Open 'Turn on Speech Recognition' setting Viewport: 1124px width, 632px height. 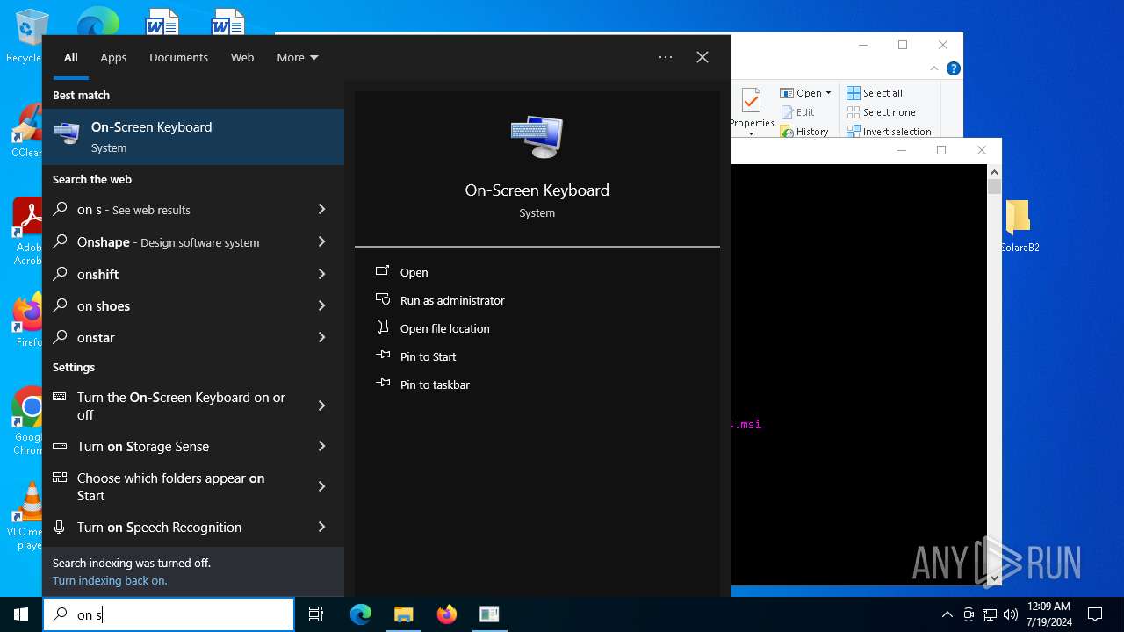pos(177,527)
